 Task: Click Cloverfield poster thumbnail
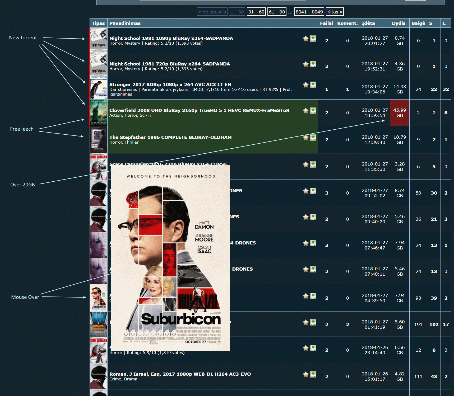click(x=99, y=112)
